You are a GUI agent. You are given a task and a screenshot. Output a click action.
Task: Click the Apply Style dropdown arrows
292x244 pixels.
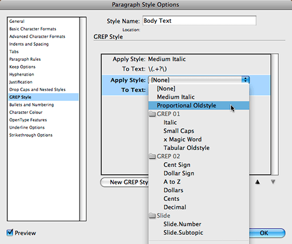point(246,80)
